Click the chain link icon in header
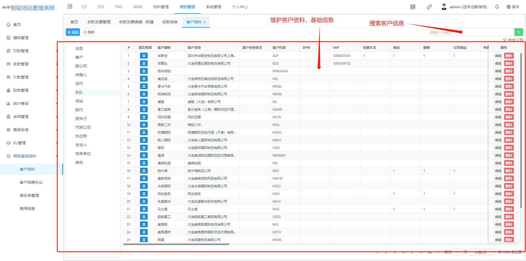This screenshot has width=526, height=261. [429, 7]
